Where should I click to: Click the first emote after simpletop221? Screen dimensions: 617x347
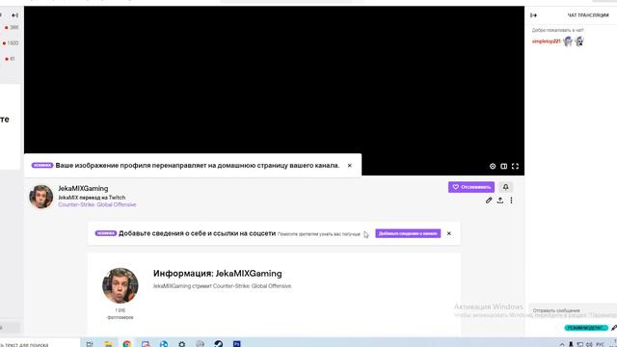[x=568, y=41]
